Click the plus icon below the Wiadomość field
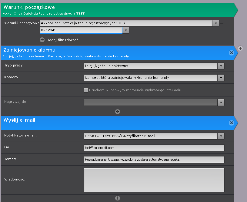 [118, 198]
